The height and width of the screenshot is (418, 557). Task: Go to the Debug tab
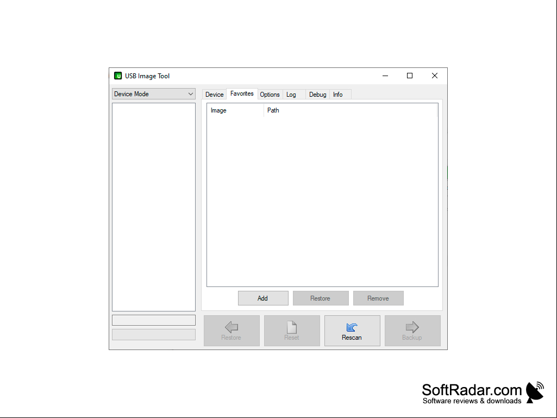(317, 95)
